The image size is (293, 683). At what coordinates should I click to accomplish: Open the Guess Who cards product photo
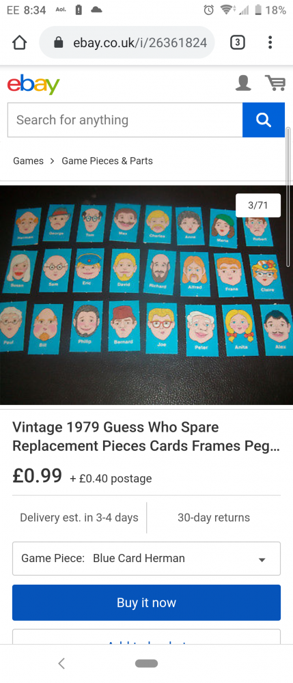click(146, 295)
